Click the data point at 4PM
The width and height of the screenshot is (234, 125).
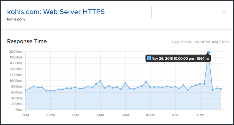tap(200, 84)
